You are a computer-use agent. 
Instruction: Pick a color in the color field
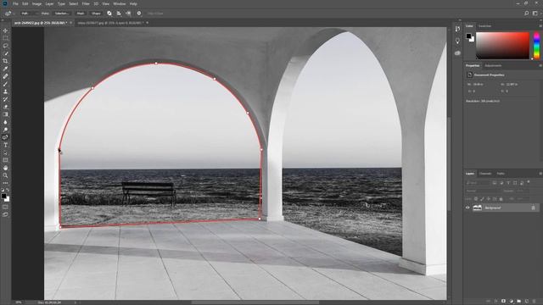(502, 46)
